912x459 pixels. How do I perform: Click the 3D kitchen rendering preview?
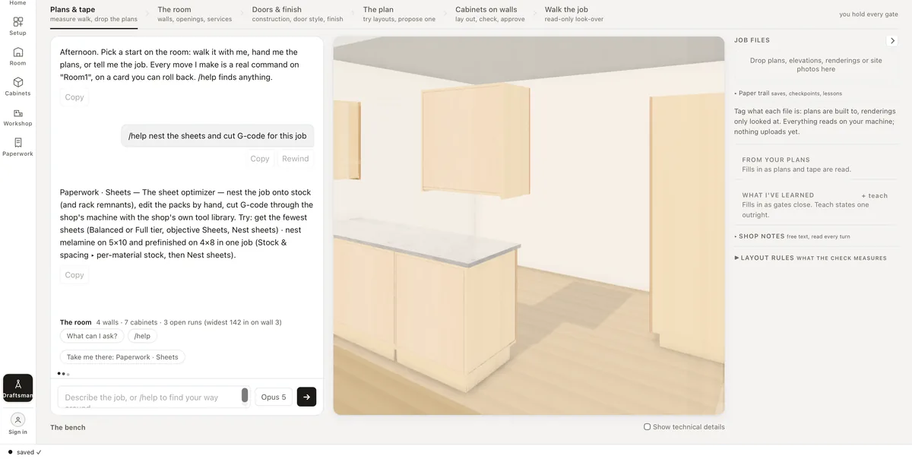click(529, 226)
